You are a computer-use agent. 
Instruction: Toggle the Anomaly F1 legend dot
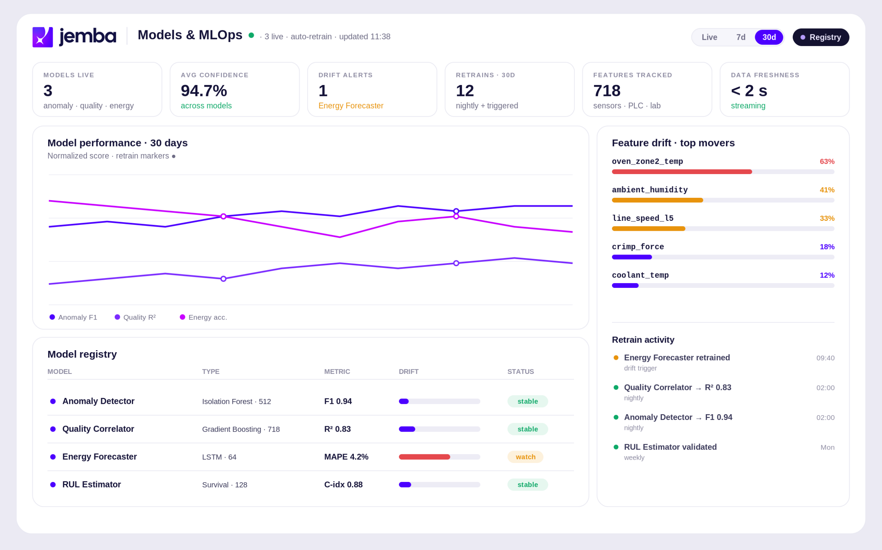pyautogui.click(x=52, y=317)
